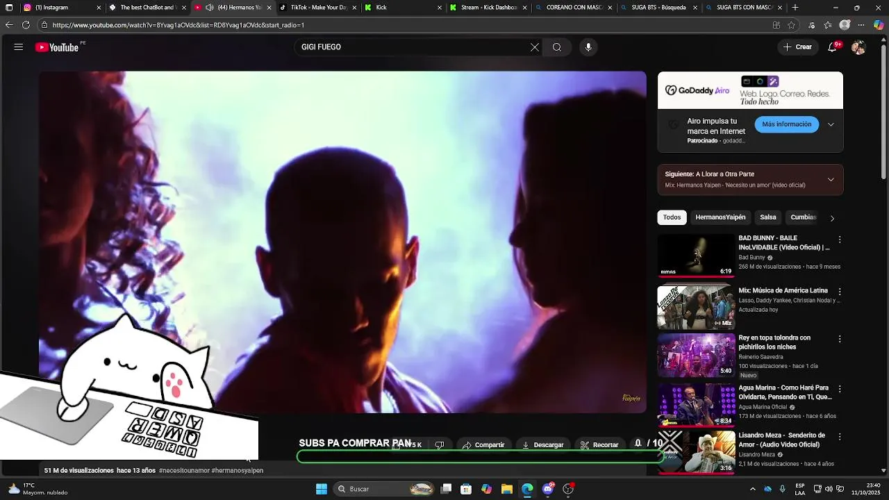Click the Agua Marina Oficial channel name
The height and width of the screenshot is (500, 889).
(763, 408)
